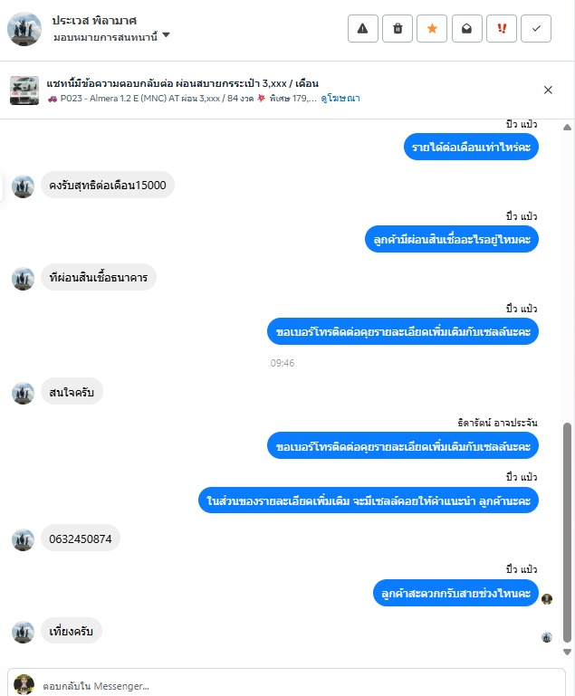
Task: Click page avatar beside reply box
Action: pos(24,685)
